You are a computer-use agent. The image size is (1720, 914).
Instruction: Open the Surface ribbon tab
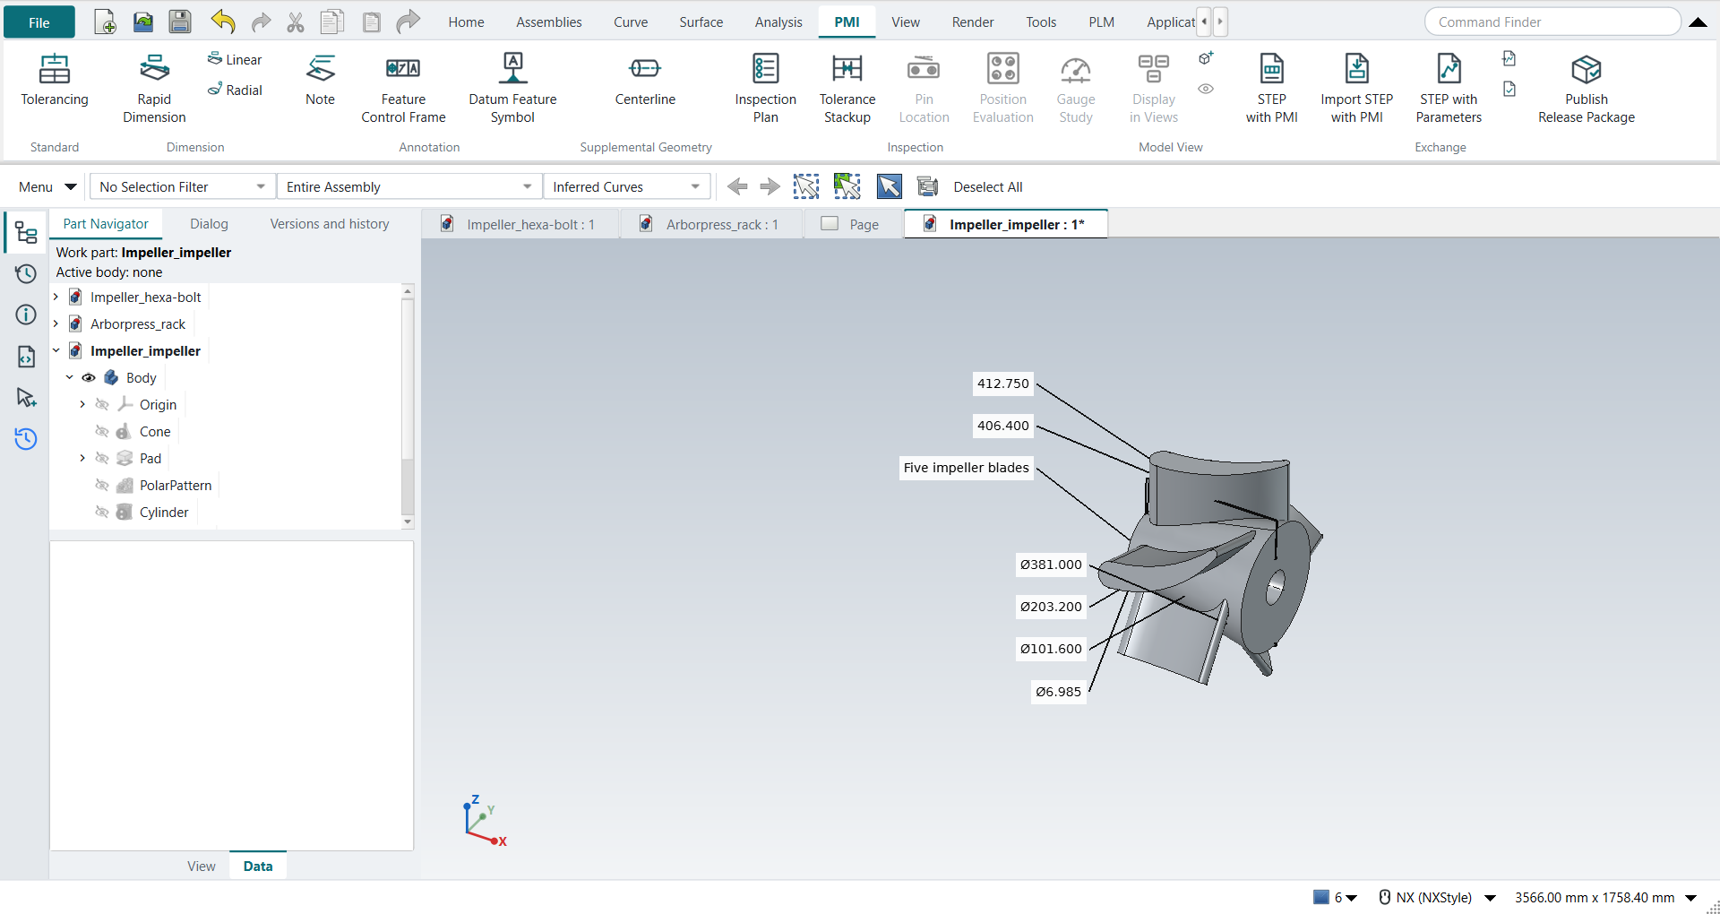[x=701, y=22]
